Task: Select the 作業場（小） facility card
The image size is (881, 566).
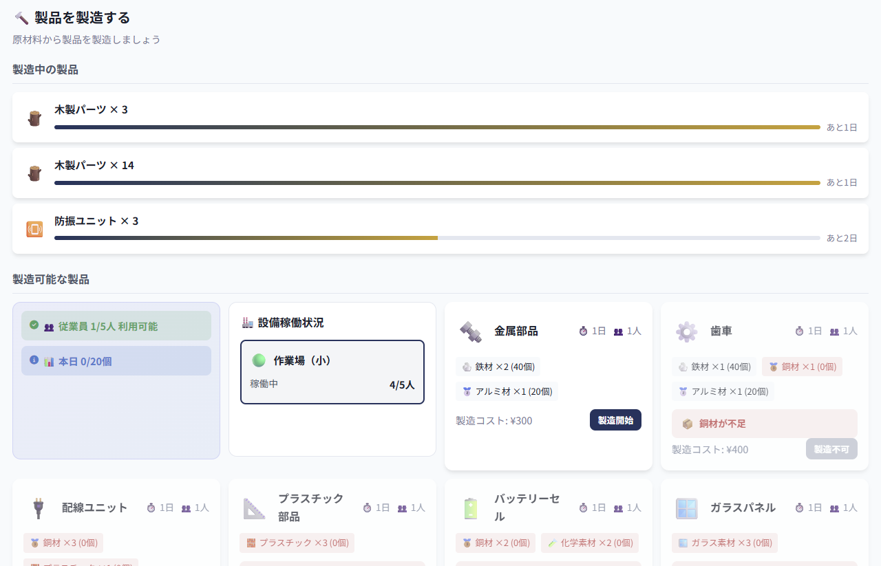Action: coord(332,372)
